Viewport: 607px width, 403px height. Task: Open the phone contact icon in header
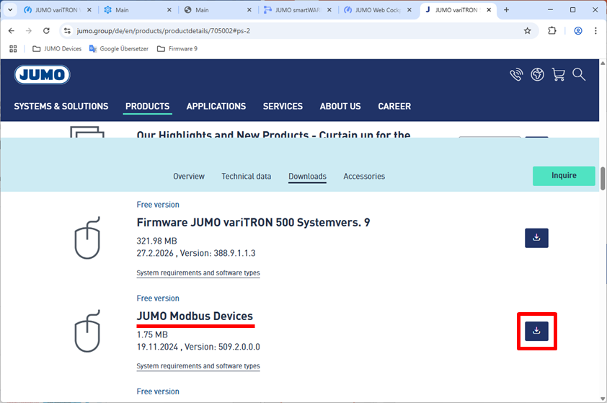[516, 74]
